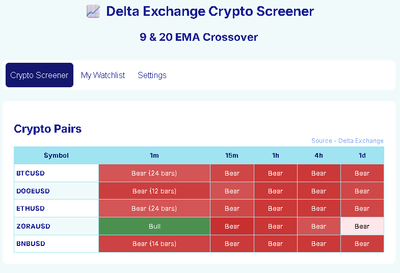
Task: Select BTCUSD Bear (24 bars) cell
Action: coord(154,173)
